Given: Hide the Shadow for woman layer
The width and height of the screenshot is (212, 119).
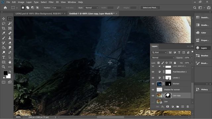Looking at the screenshot, I should coord(153,90).
